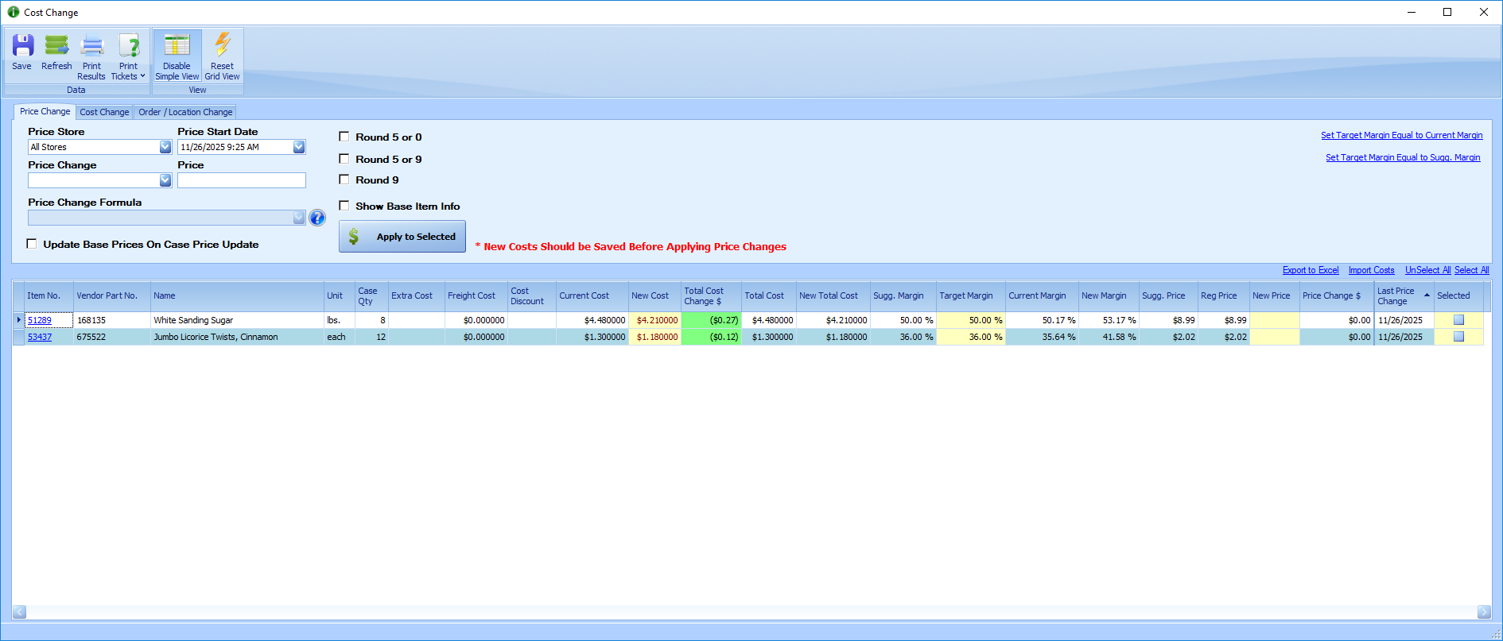The width and height of the screenshot is (1503, 641).
Task: Open the Order / Location Change tab
Action: [x=185, y=112]
